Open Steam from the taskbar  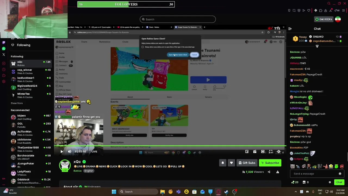point(226,192)
